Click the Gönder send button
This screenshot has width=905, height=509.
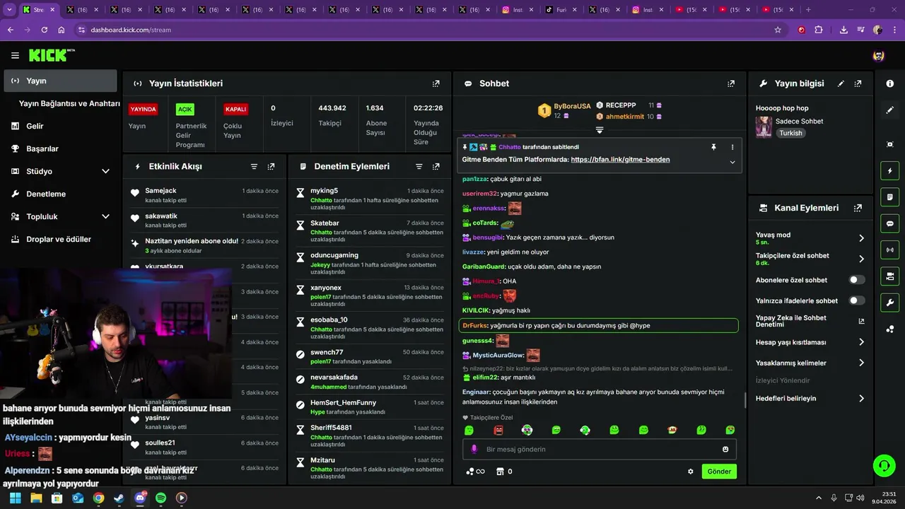pos(719,472)
